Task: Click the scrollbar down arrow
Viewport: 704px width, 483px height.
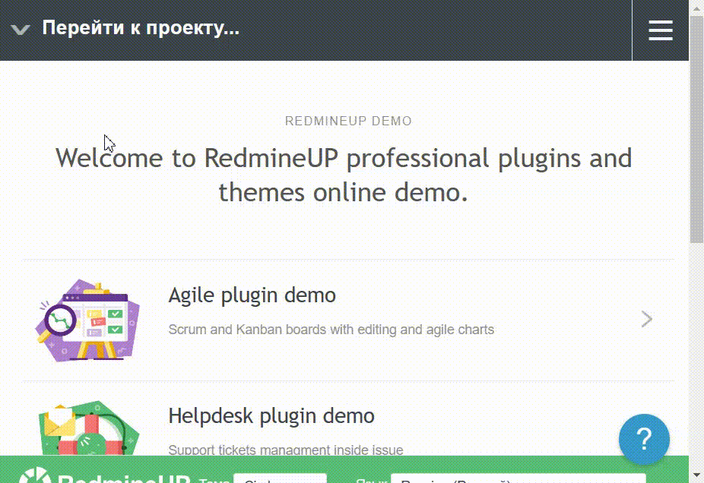Action: click(696, 476)
